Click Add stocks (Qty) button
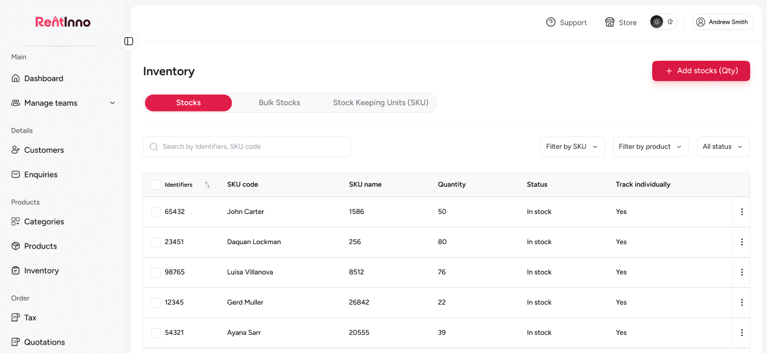Viewport: 767px width, 353px height. (701, 71)
